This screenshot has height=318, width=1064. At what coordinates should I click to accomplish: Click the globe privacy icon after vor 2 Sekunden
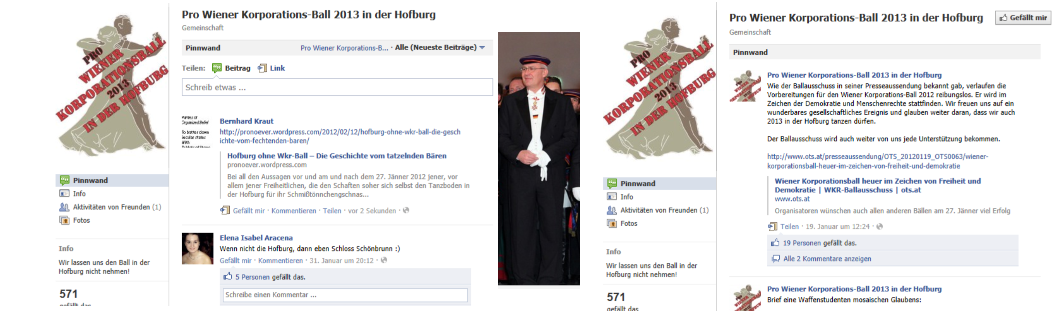pyautogui.click(x=406, y=210)
